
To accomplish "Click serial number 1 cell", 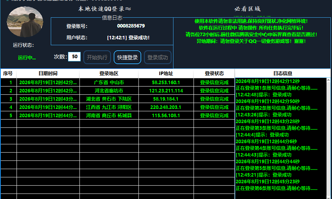I will coord(9,82).
